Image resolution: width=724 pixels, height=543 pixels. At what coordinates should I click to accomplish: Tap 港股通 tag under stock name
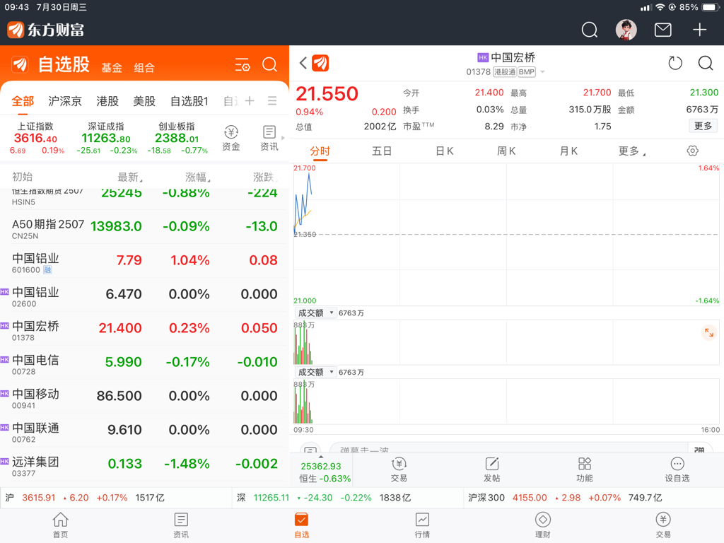point(504,72)
